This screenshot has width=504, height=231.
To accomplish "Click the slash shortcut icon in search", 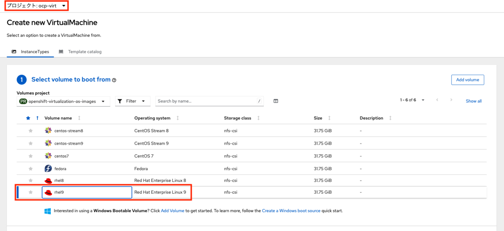I will [260, 101].
